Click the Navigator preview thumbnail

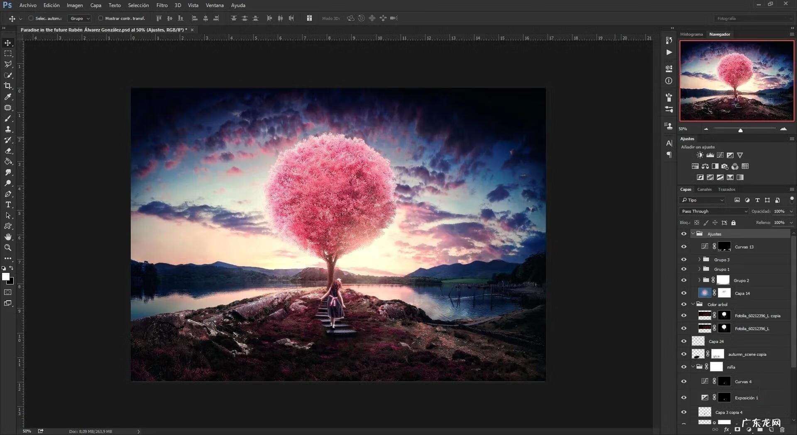[x=736, y=81]
